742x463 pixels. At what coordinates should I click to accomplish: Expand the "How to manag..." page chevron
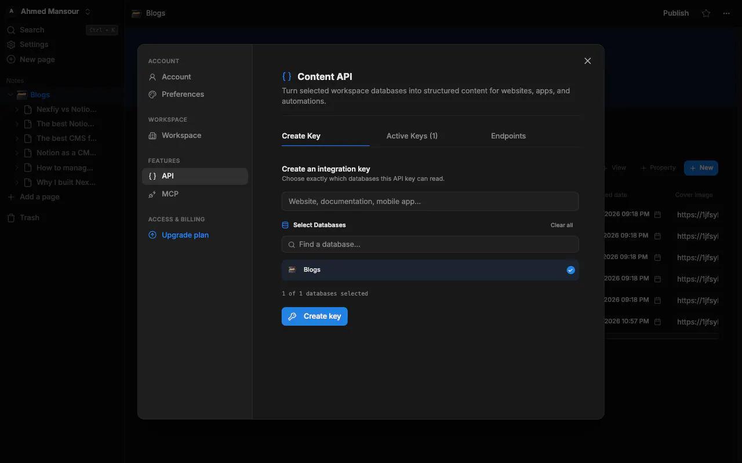17,168
